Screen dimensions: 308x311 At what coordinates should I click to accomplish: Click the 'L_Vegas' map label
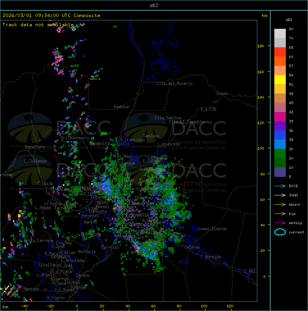click(43, 208)
